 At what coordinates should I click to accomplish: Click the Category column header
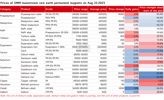pos(10,9)
